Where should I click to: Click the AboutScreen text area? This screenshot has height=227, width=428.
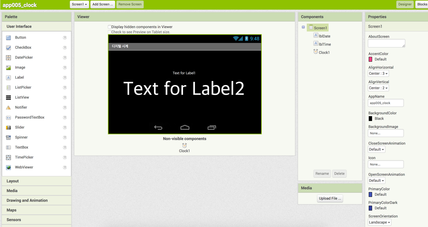386,43
